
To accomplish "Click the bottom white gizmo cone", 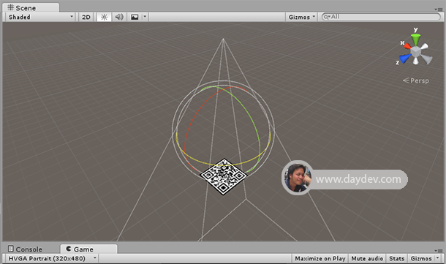I will tap(416, 61).
